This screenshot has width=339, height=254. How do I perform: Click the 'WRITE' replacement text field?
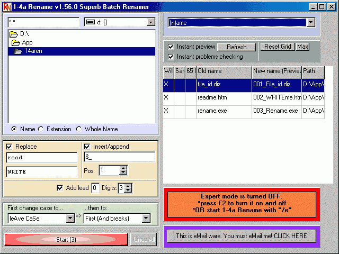42,171
